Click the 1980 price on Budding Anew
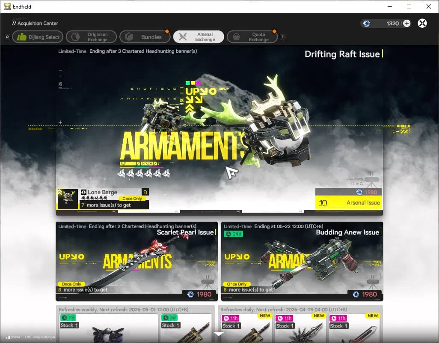This screenshot has width=439, height=343. tap(369, 294)
